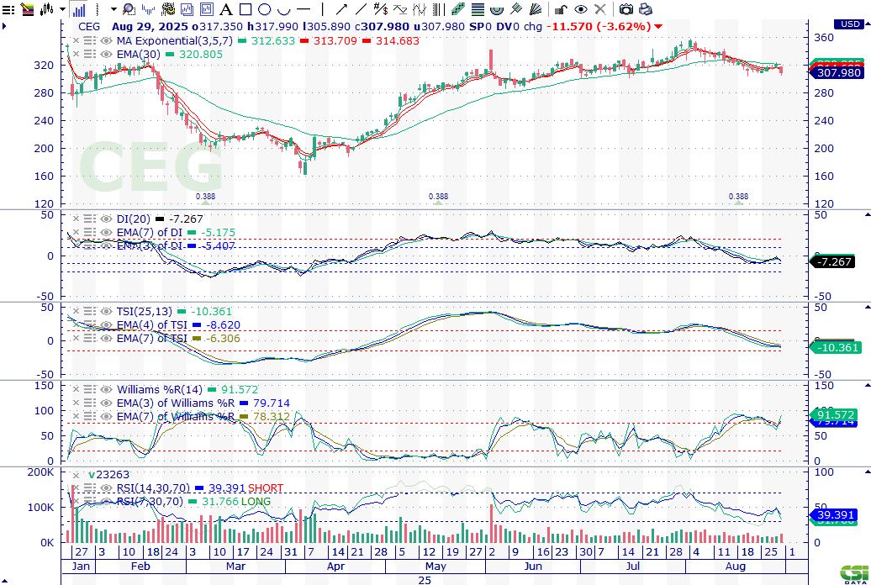Select the text annotation tool (letter A)

[x=224, y=10]
